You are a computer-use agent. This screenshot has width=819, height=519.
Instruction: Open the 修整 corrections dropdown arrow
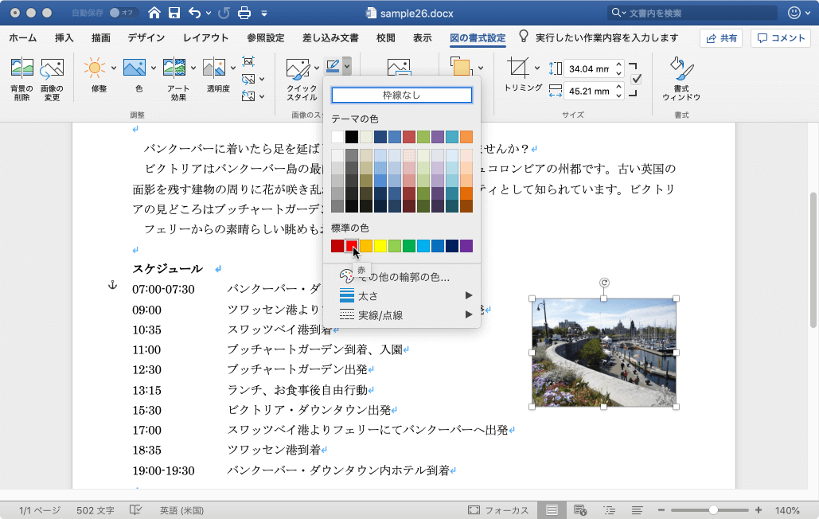pyautogui.click(x=114, y=68)
